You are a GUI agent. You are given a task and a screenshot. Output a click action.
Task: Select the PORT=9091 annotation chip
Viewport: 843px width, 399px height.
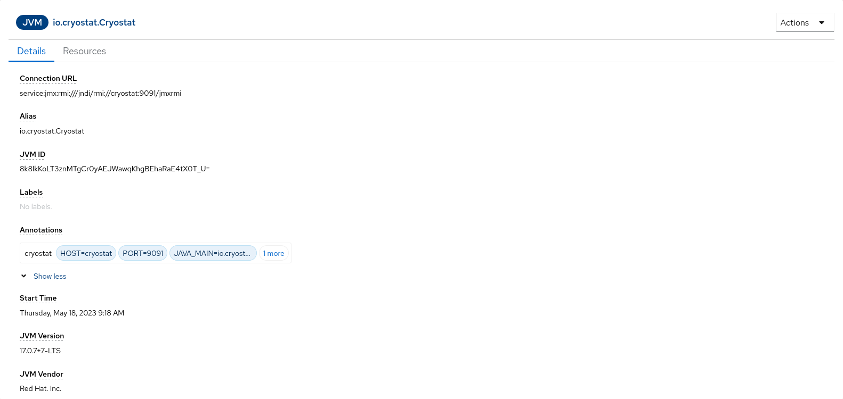(x=143, y=253)
